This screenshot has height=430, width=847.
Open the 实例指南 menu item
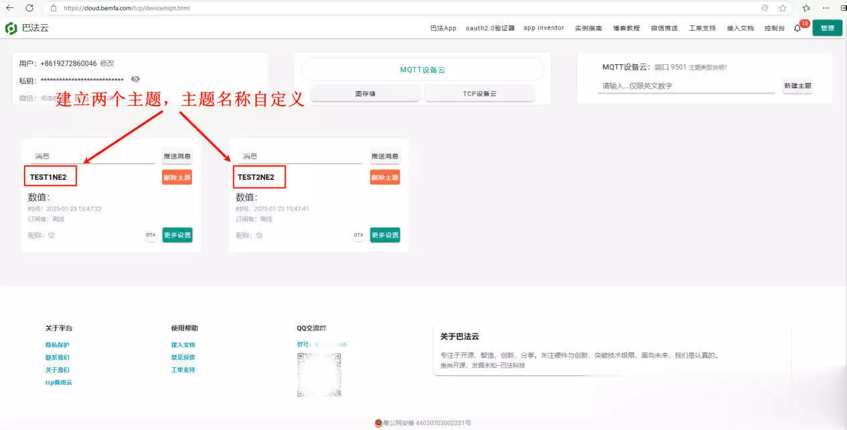589,28
